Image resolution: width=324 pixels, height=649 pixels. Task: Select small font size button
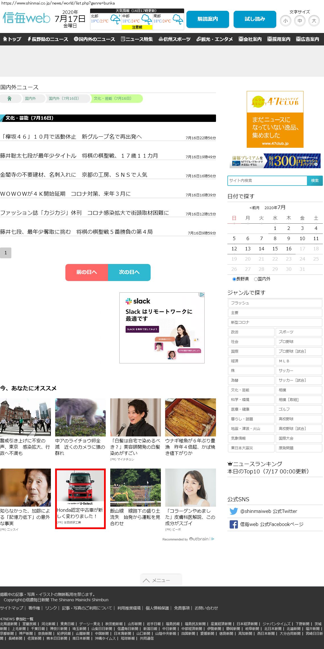pos(285,21)
